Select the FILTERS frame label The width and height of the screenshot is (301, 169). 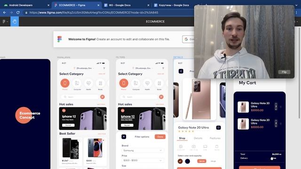(x=120, y=57)
